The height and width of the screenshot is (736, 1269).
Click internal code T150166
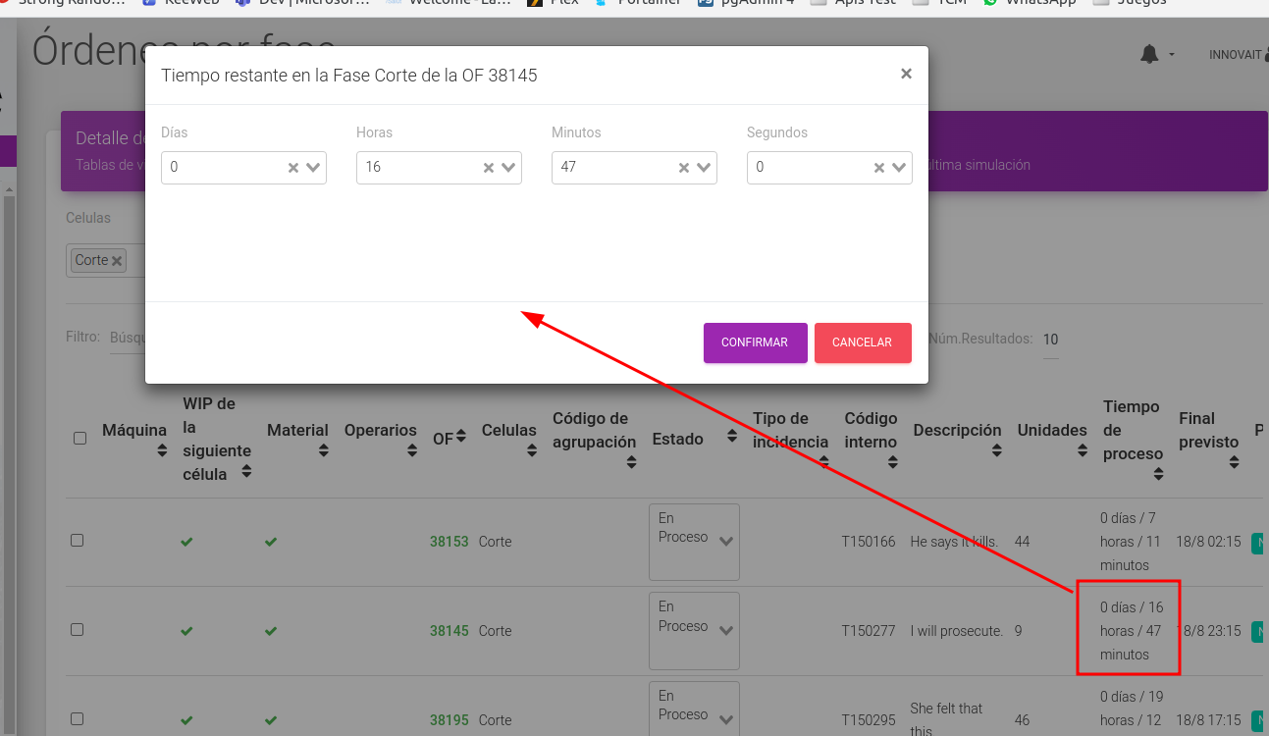point(869,542)
